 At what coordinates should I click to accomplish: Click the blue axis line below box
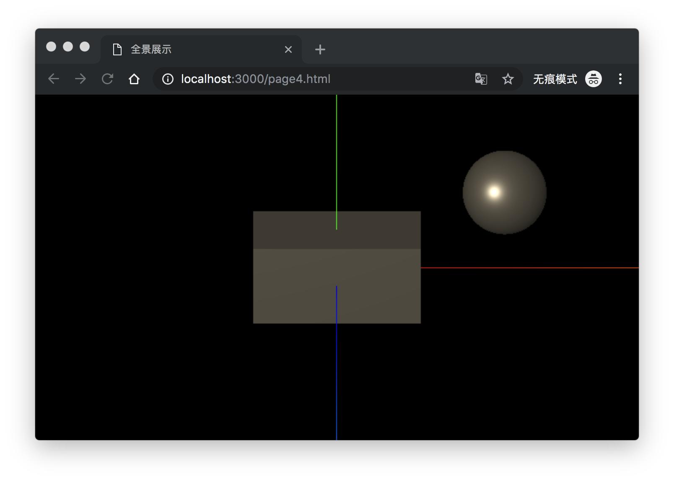pos(337,377)
